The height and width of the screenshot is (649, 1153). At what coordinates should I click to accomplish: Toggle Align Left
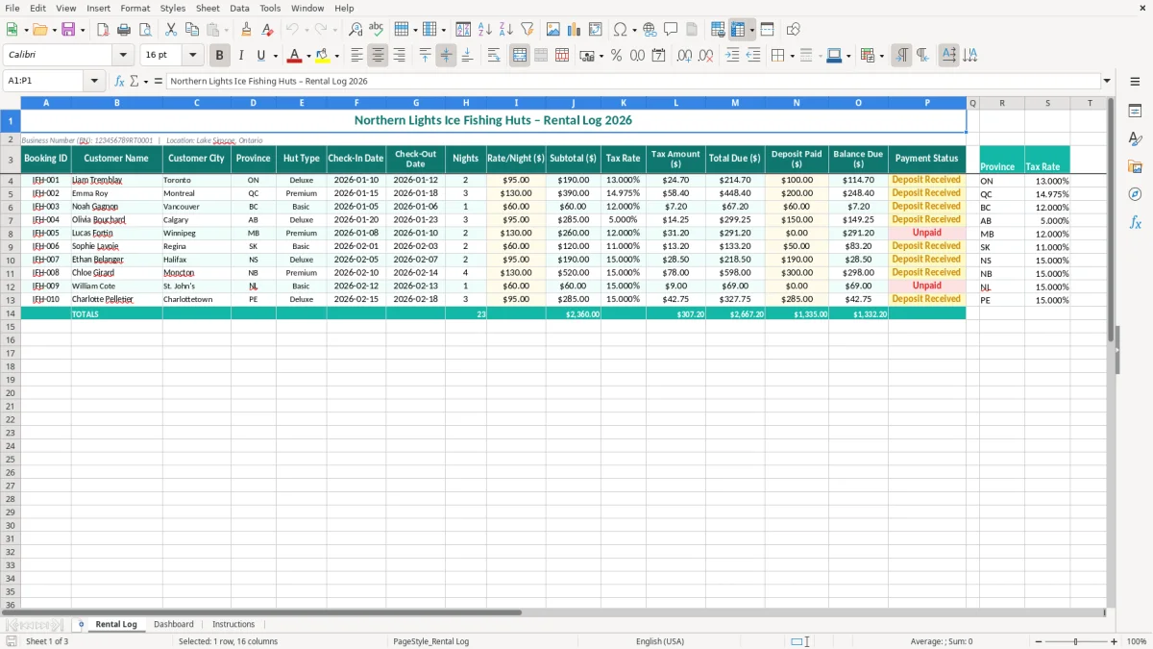click(x=356, y=56)
